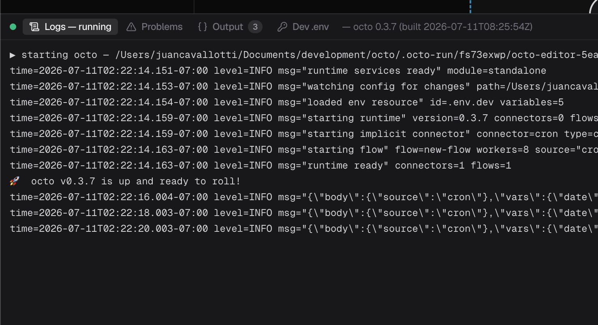Screen dimensions: 598x325
Task: Click the octo 0.3.7 build version text
Action: point(437,27)
